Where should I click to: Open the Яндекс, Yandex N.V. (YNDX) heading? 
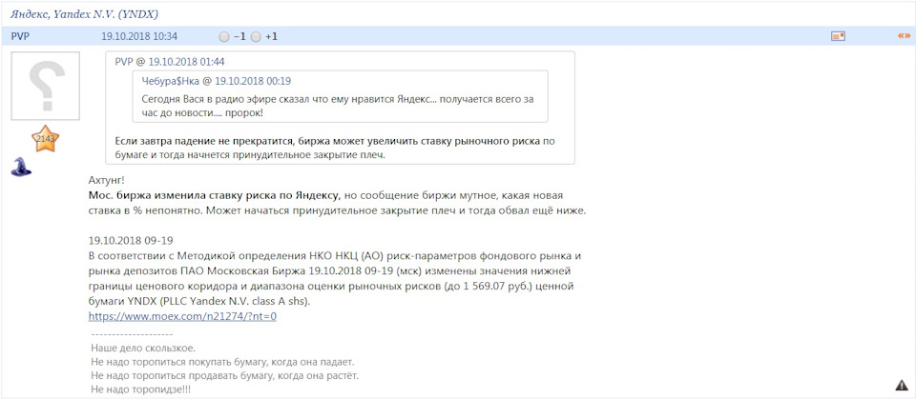[84, 13]
